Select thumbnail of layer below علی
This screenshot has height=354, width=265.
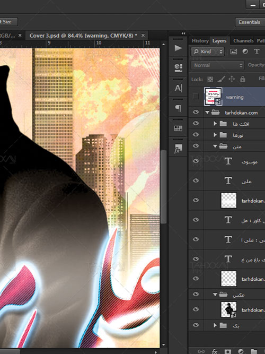[x=228, y=200]
